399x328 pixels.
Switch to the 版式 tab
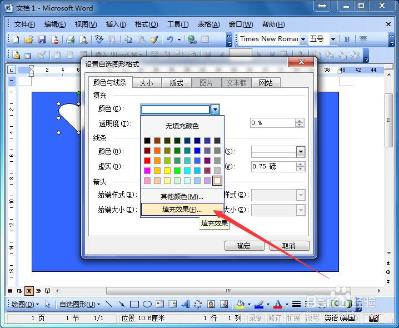[x=176, y=83]
